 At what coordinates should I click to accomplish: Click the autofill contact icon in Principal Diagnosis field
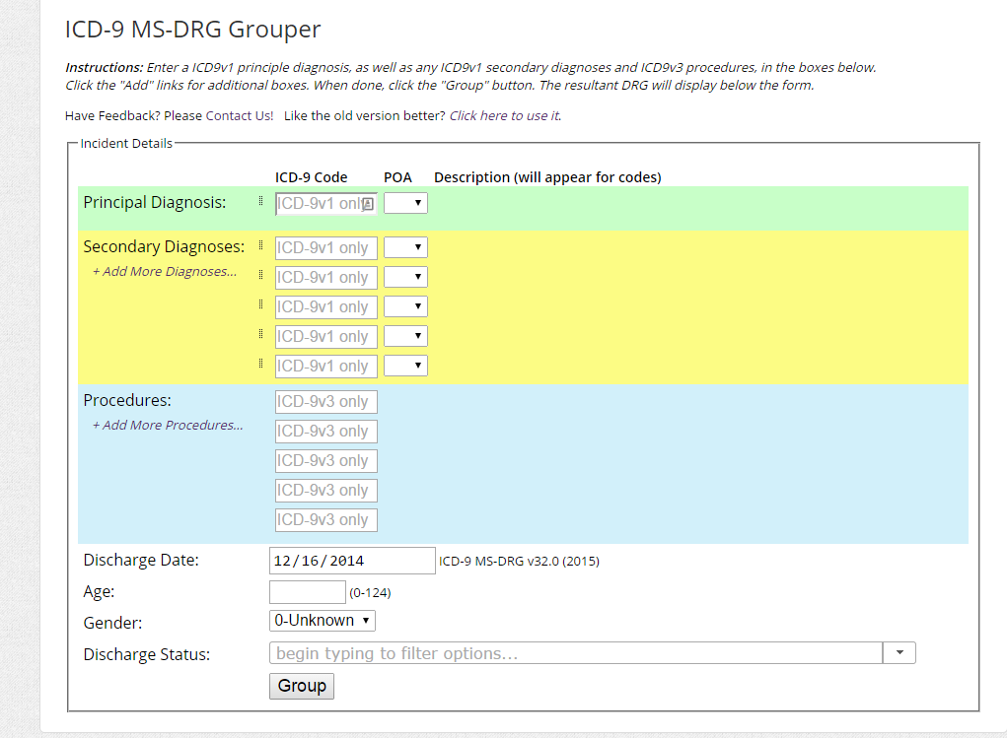click(x=367, y=204)
